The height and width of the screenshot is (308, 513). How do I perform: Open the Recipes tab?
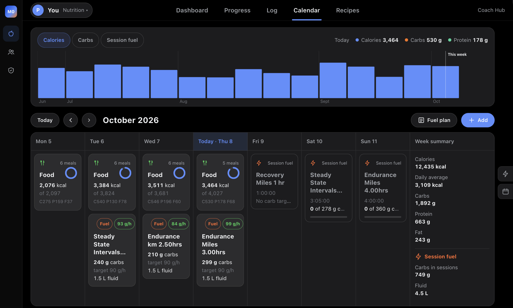[348, 10]
